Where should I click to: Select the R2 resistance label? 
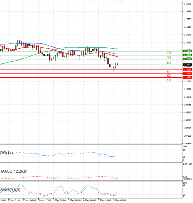(169, 57)
